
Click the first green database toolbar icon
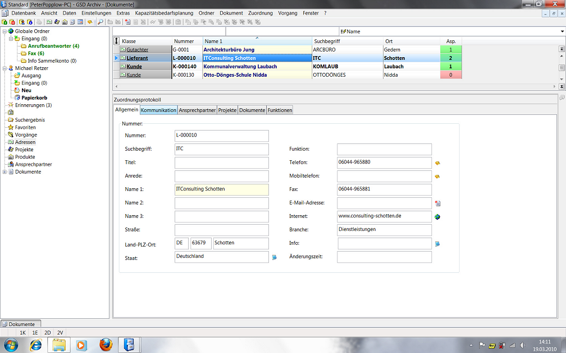[4, 22]
